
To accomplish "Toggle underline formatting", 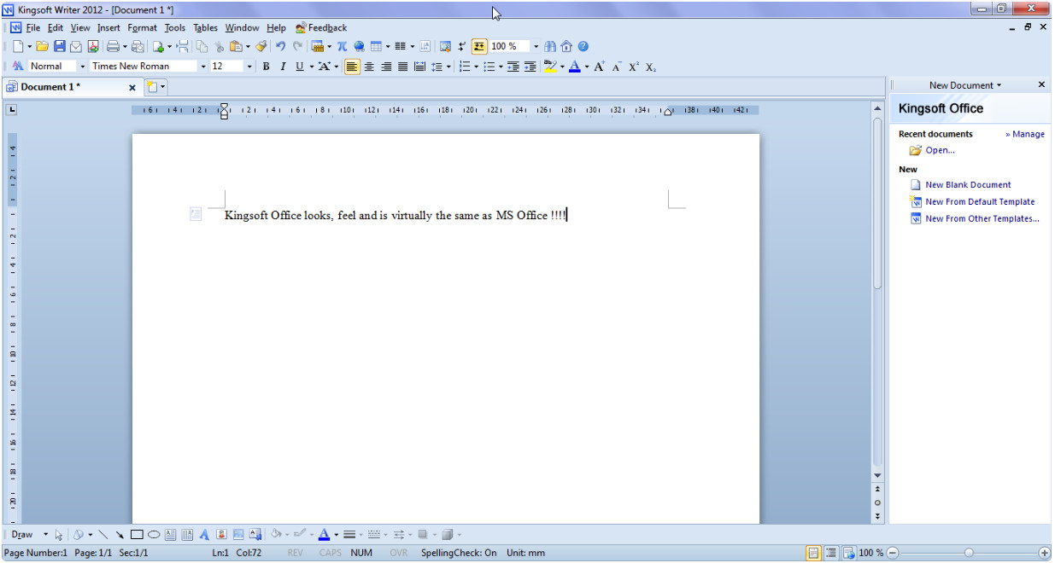I will (x=299, y=66).
